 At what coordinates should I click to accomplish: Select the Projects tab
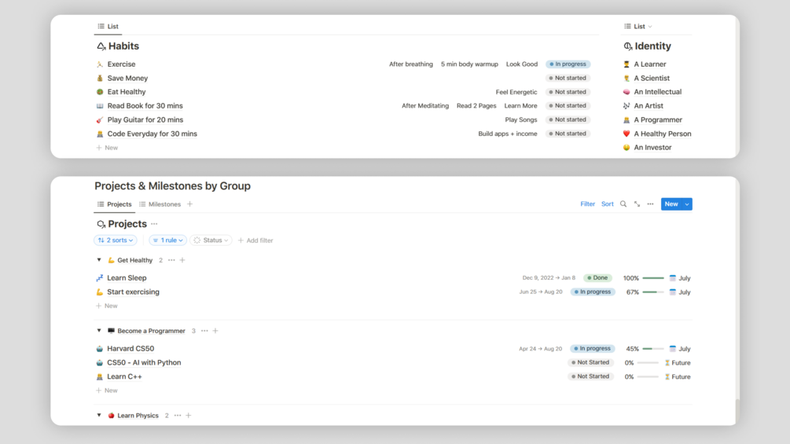click(114, 204)
